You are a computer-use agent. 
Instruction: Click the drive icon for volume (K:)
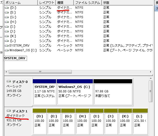coord(7,36)
